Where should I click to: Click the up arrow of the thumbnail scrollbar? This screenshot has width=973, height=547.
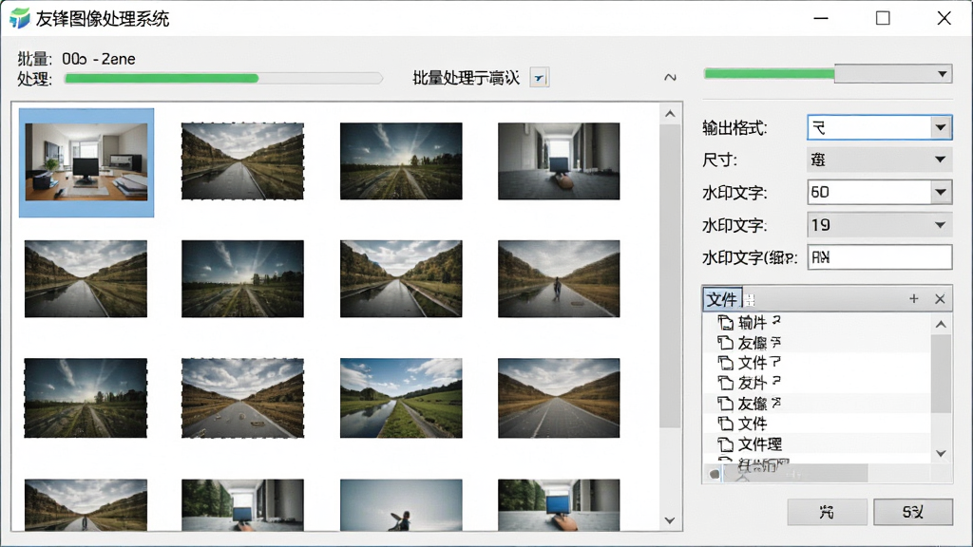pos(670,114)
